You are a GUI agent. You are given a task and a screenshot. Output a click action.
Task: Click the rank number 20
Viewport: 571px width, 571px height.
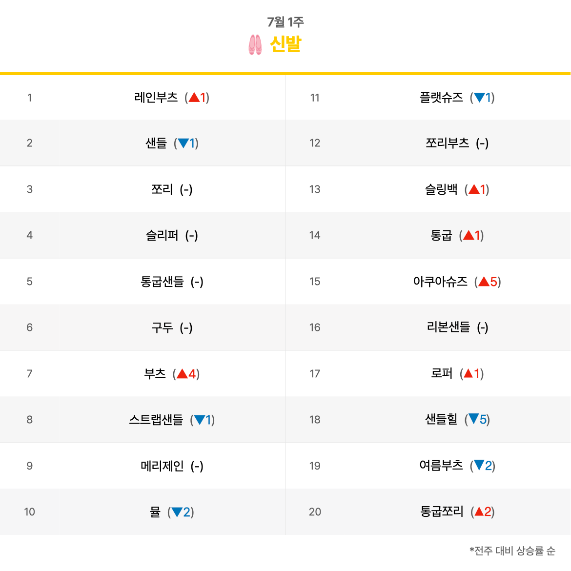click(315, 512)
